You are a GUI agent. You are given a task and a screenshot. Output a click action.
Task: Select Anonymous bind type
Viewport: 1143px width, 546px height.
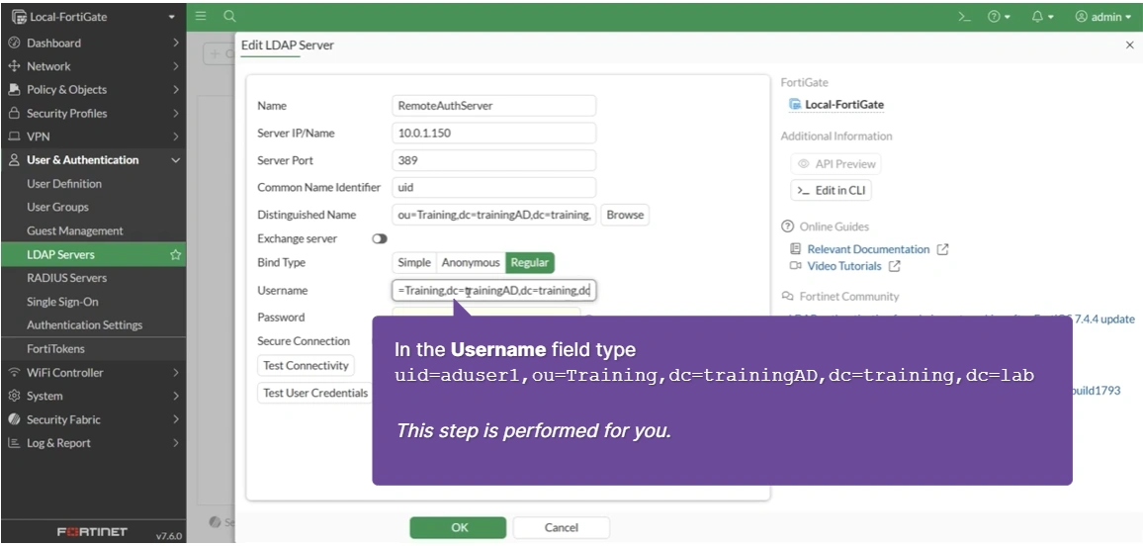pyautogui.click(x=471, y=262)
